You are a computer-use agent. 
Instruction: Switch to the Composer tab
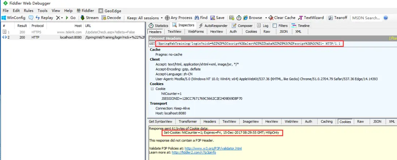click(242, 26)
